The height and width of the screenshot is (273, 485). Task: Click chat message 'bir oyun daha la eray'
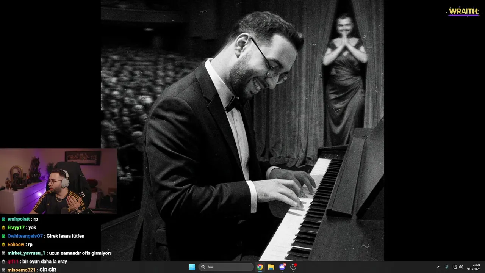[x=45, y=262]
